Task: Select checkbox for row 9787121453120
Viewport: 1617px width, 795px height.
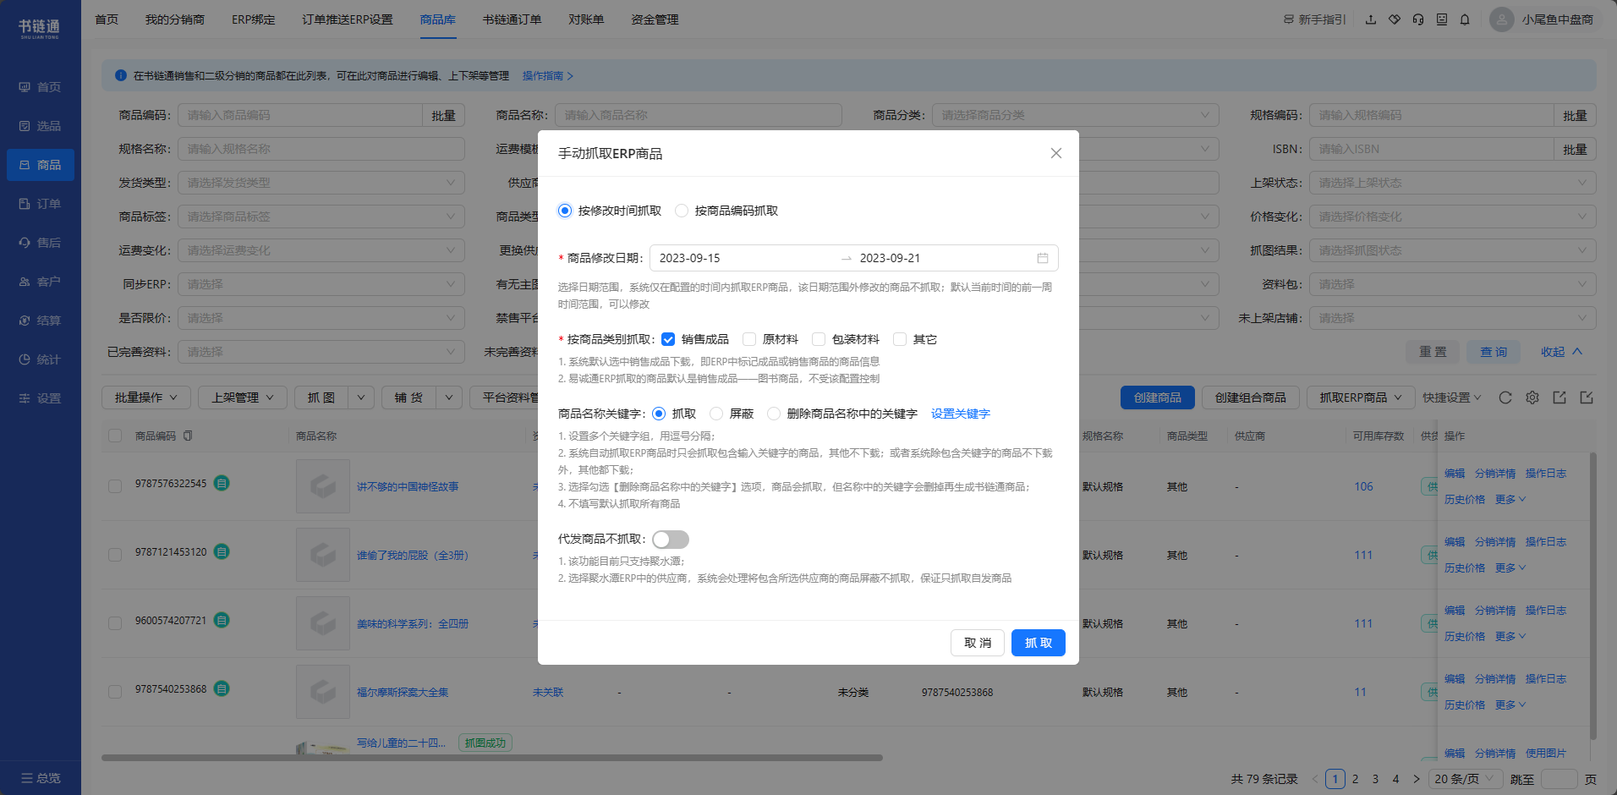Action: pyautogui.click(x=115, y=555)
